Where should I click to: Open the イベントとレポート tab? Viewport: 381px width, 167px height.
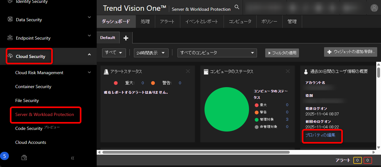tap(202, 21)
